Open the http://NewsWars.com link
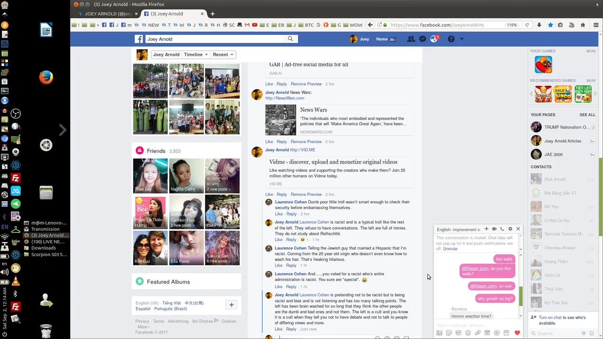This screenshot has width=603, height=339. (285, 98)
